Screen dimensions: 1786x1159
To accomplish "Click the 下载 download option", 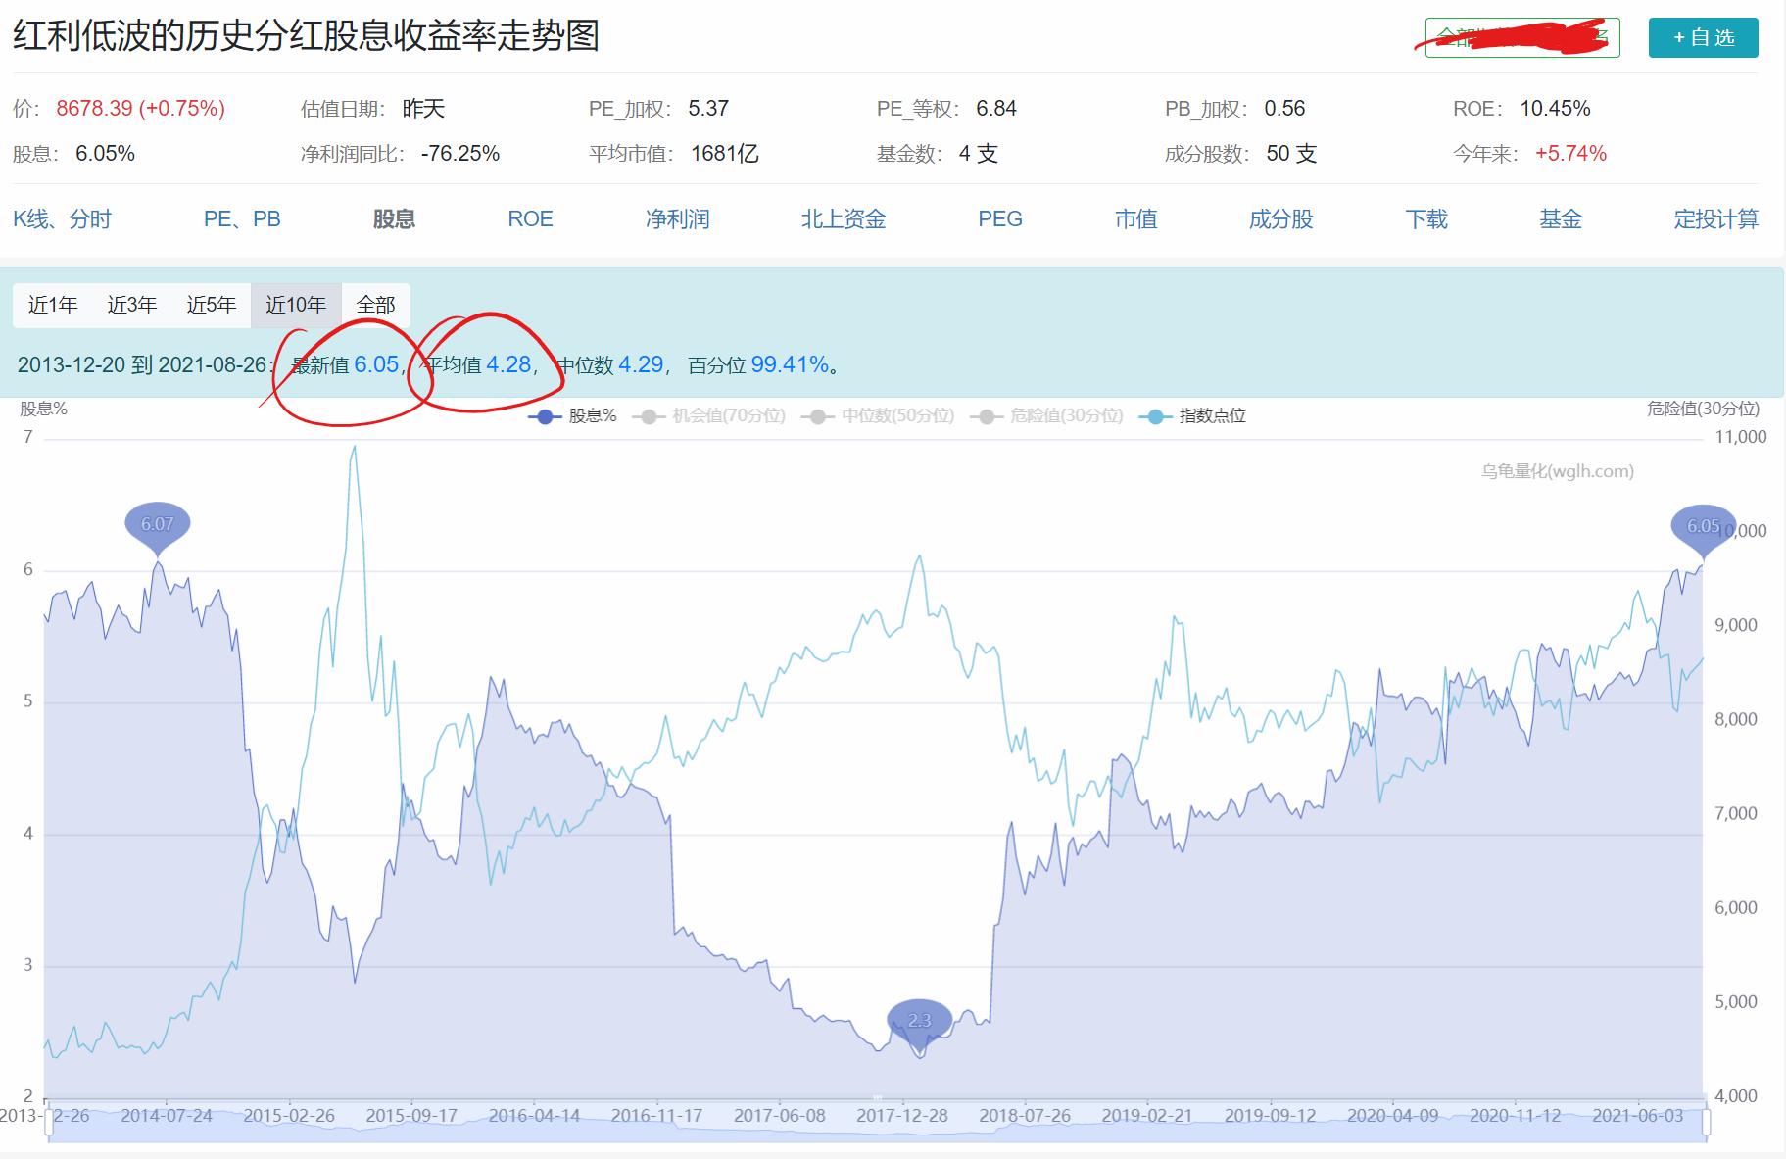I will (x=1425, y=219).
